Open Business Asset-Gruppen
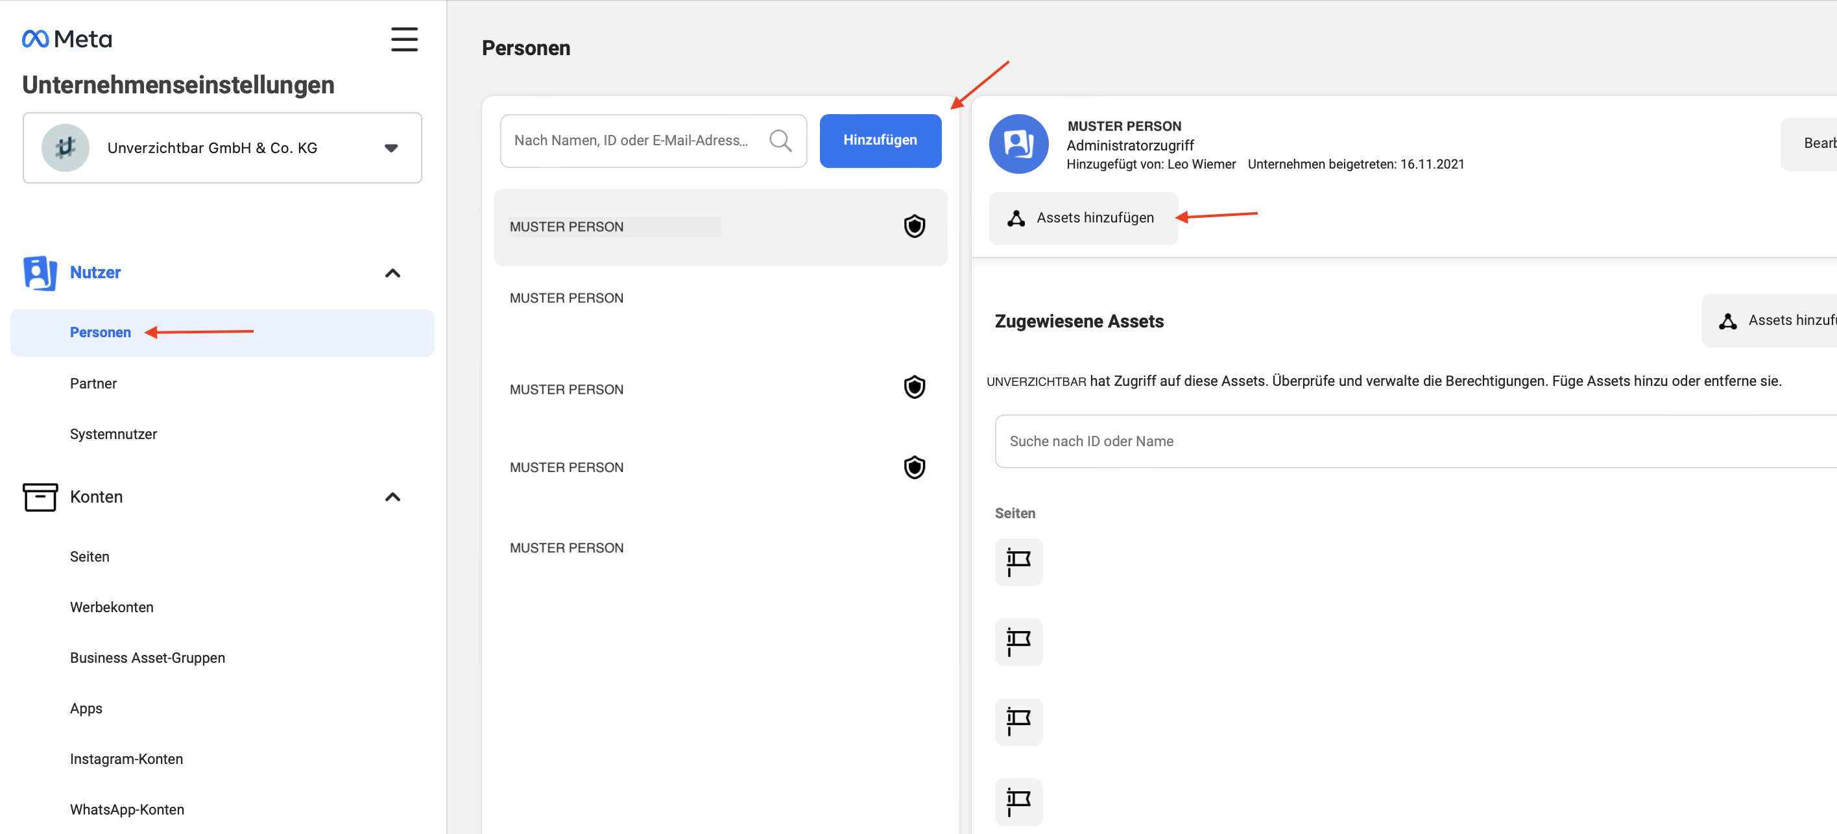The image size is (1837, 834). (148, 658)
